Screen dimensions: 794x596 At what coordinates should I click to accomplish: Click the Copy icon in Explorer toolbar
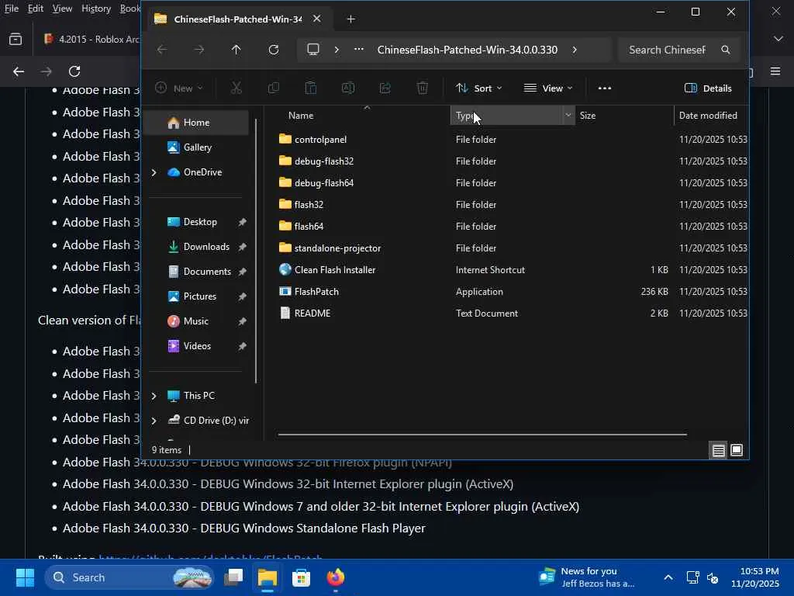click(274, 88)
